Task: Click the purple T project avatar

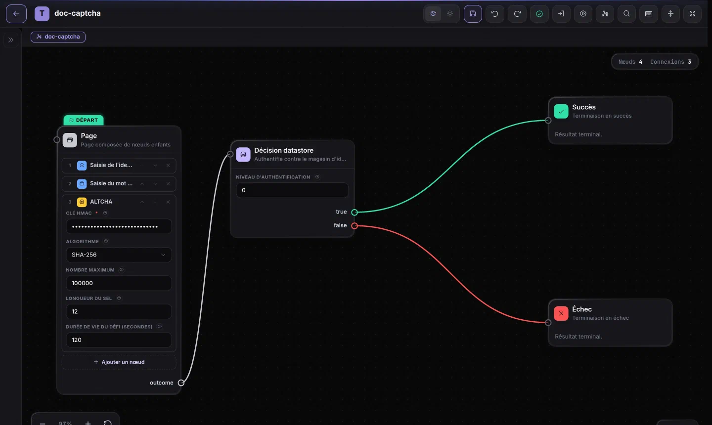Action: coord(42,14)
